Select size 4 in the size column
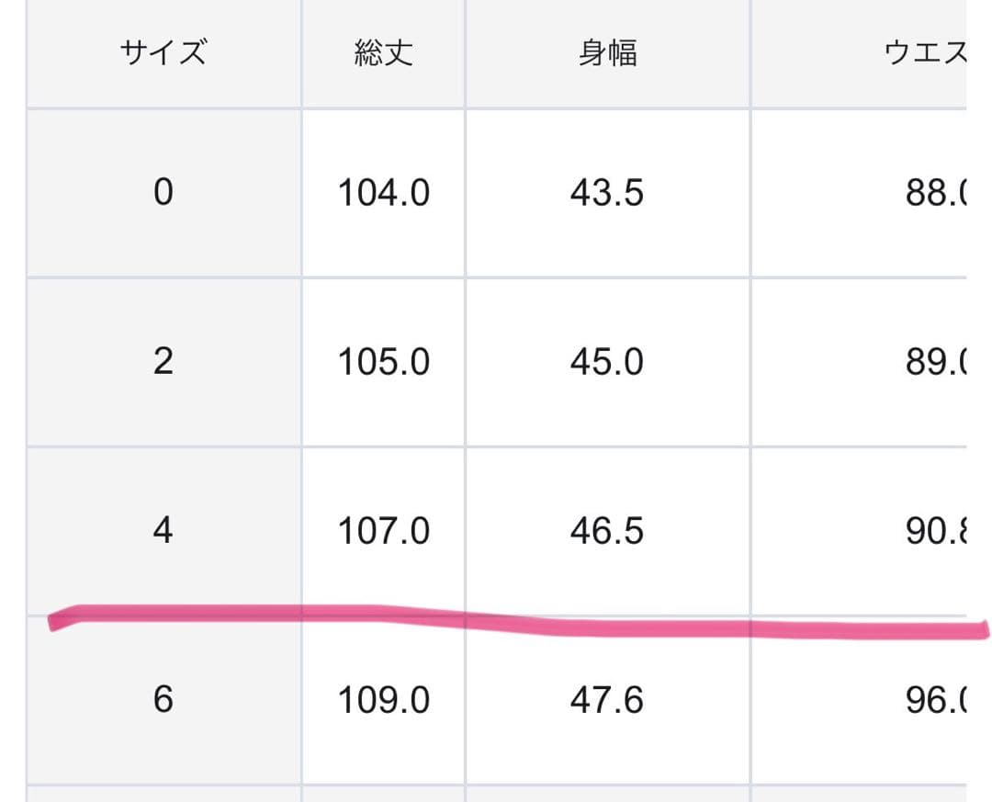Image resolution: width=992 pixels, height=802 pixels. pyautogui.click(x=163, y=531)
